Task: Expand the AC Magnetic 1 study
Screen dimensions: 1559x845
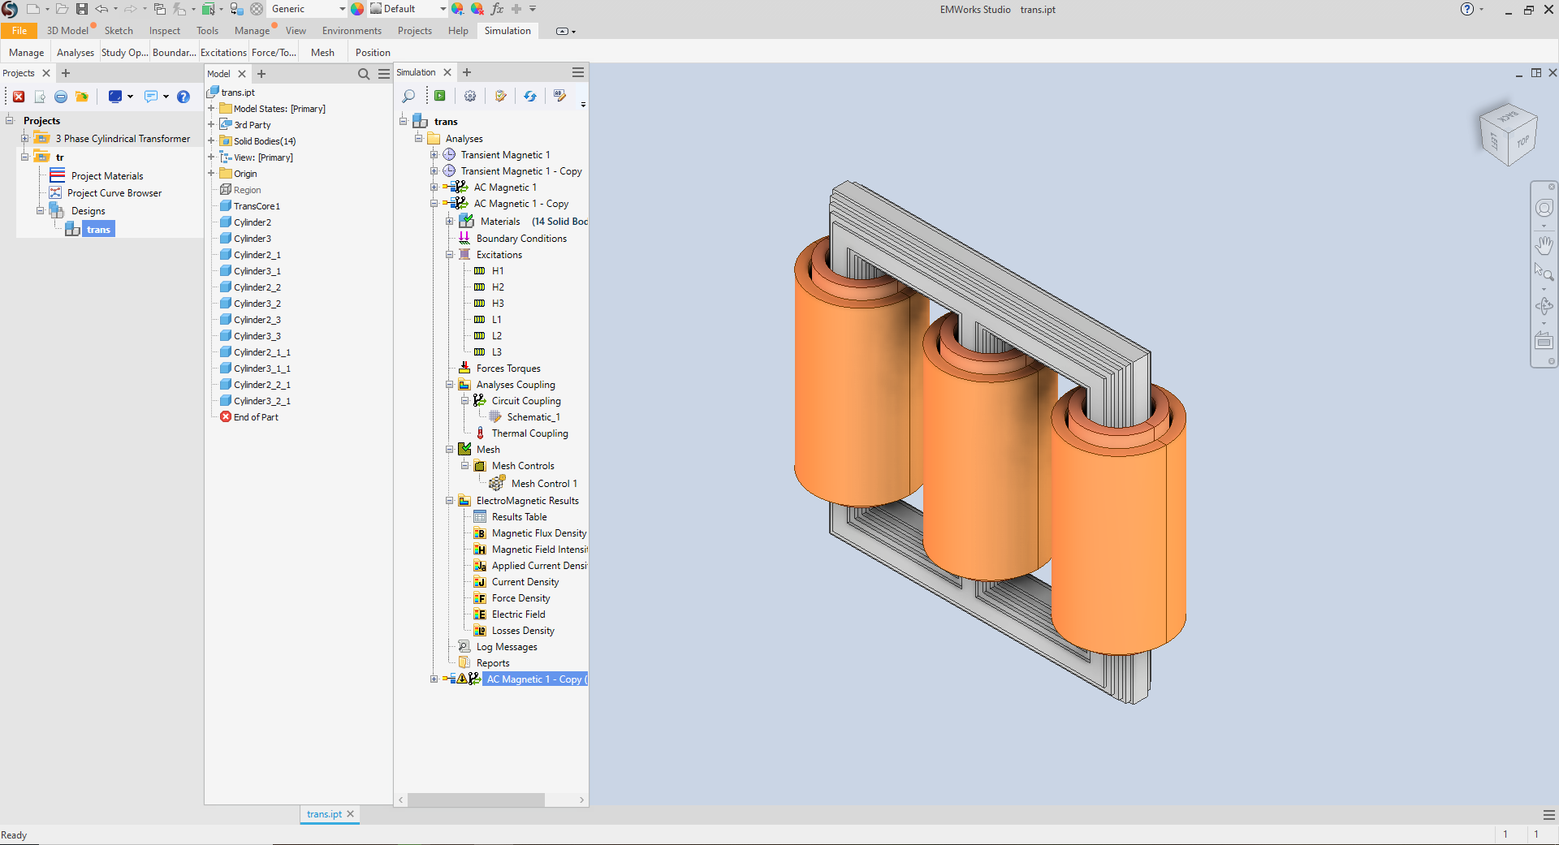Action: (x=434, y=188)
